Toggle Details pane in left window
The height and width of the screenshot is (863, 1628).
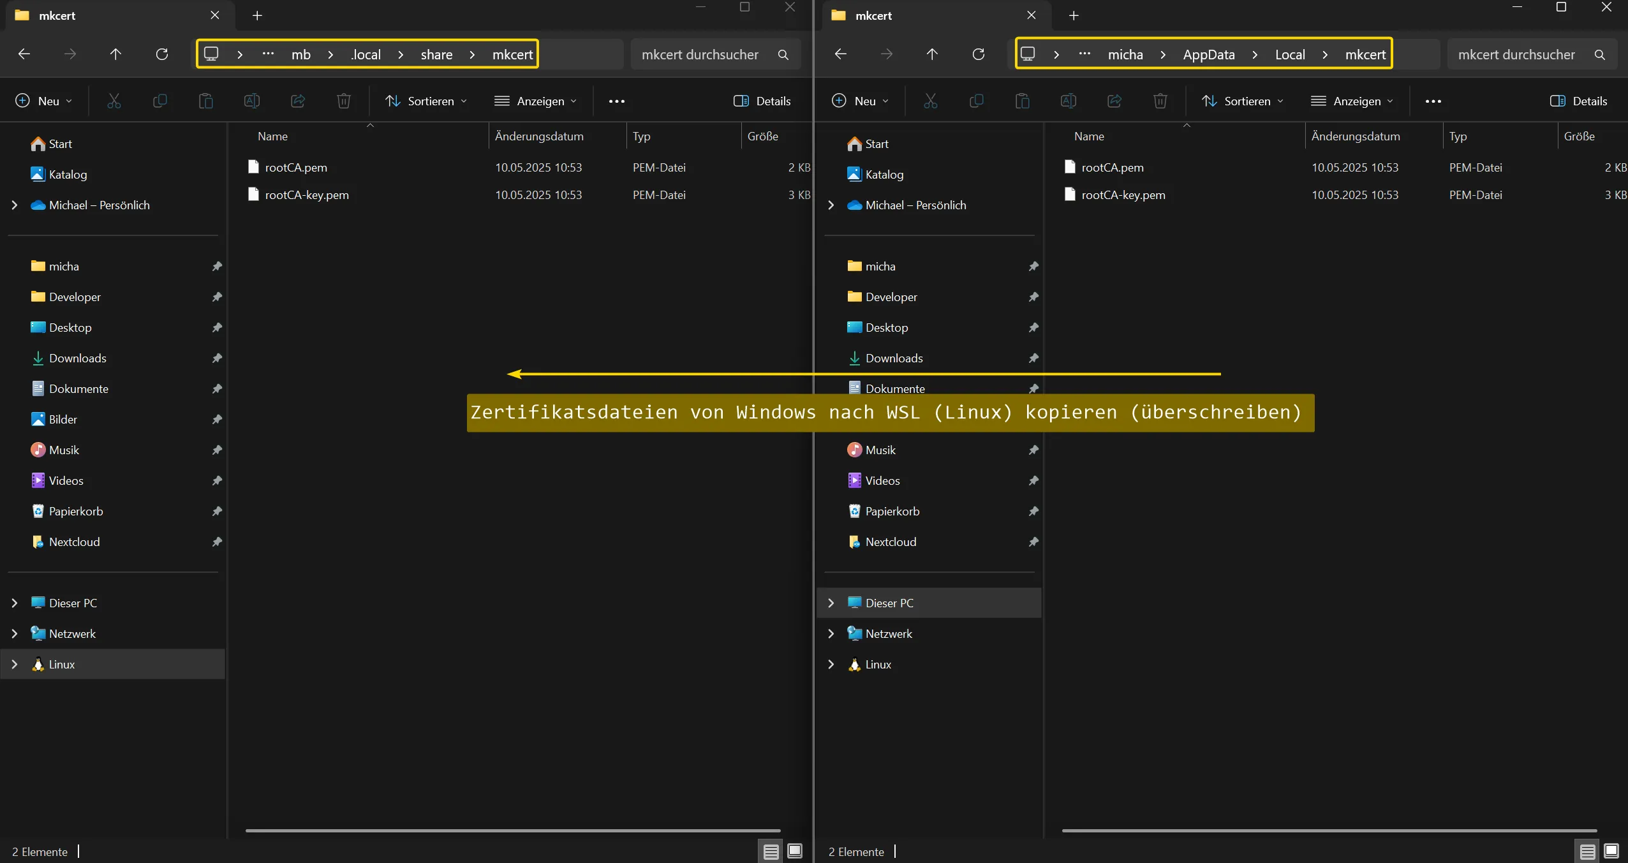(x=762, y=101)
